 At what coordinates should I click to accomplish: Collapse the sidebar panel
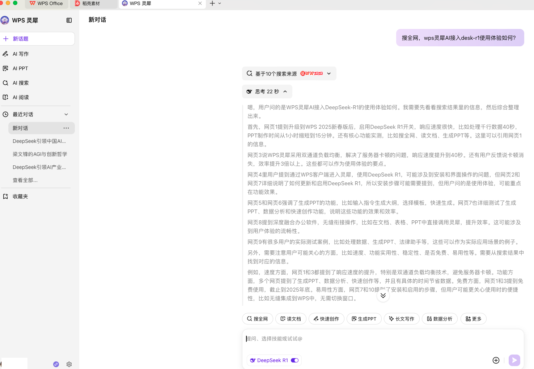point(69,20)
